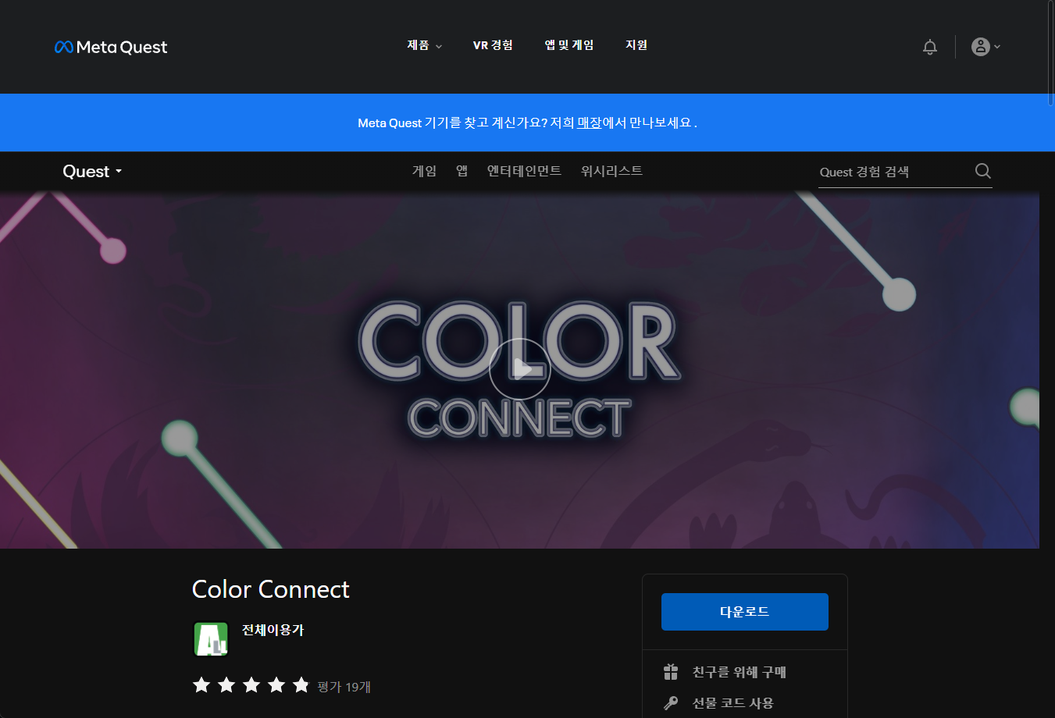
Task: Click the fifth rating star
Action: tap(301, 685)
